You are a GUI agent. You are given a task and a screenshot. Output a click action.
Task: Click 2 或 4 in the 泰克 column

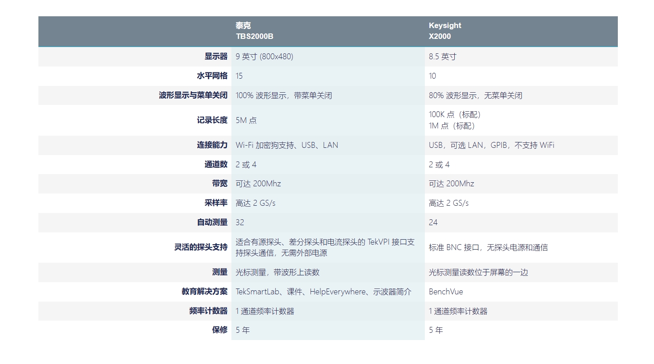pyautogui.click(x=246, y=165)
